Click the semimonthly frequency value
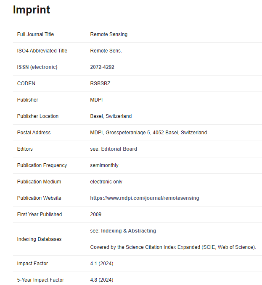Image resolution: width=262 pixels, height=285 pixels. 104,165
